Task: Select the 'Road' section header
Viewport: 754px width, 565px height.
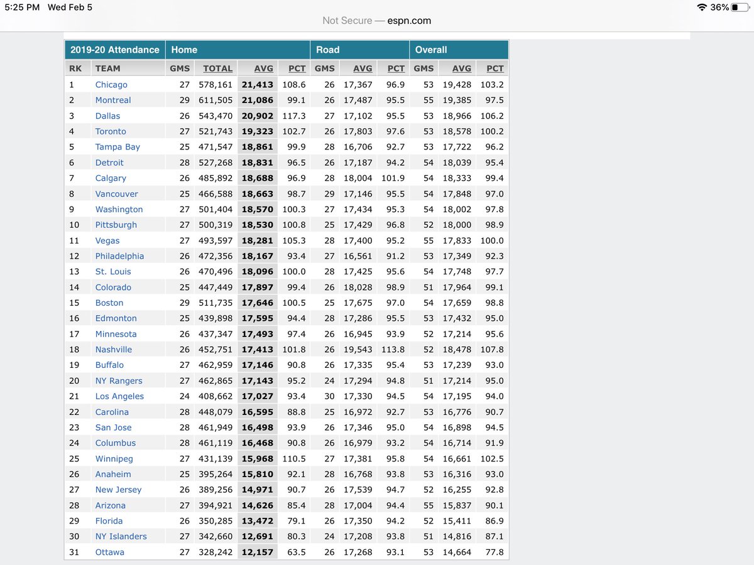Action: tap(327, 50)
